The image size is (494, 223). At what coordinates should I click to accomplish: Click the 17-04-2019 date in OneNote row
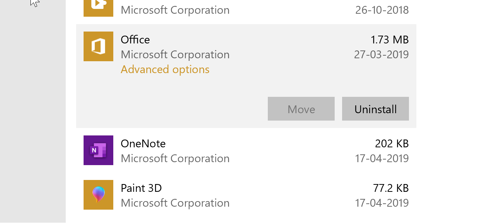coord(382,158)
